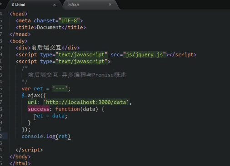Click the closing html tag
The height and width of the screenshot is (166, 230).
20,163
